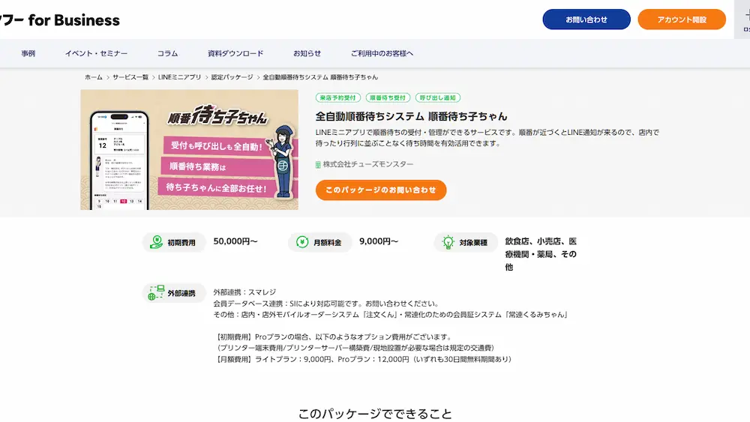Click the external integration icon beside 外部連携

(156, 292)
